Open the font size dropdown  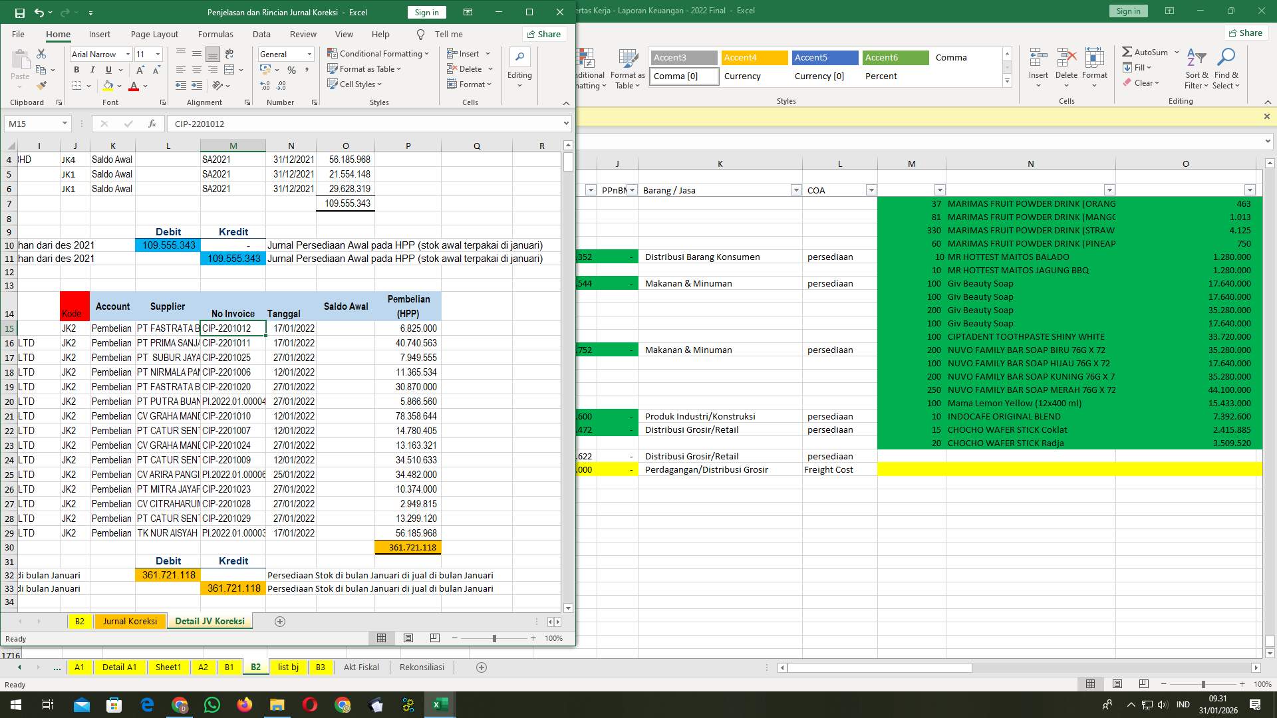click(x=157, y=54)
